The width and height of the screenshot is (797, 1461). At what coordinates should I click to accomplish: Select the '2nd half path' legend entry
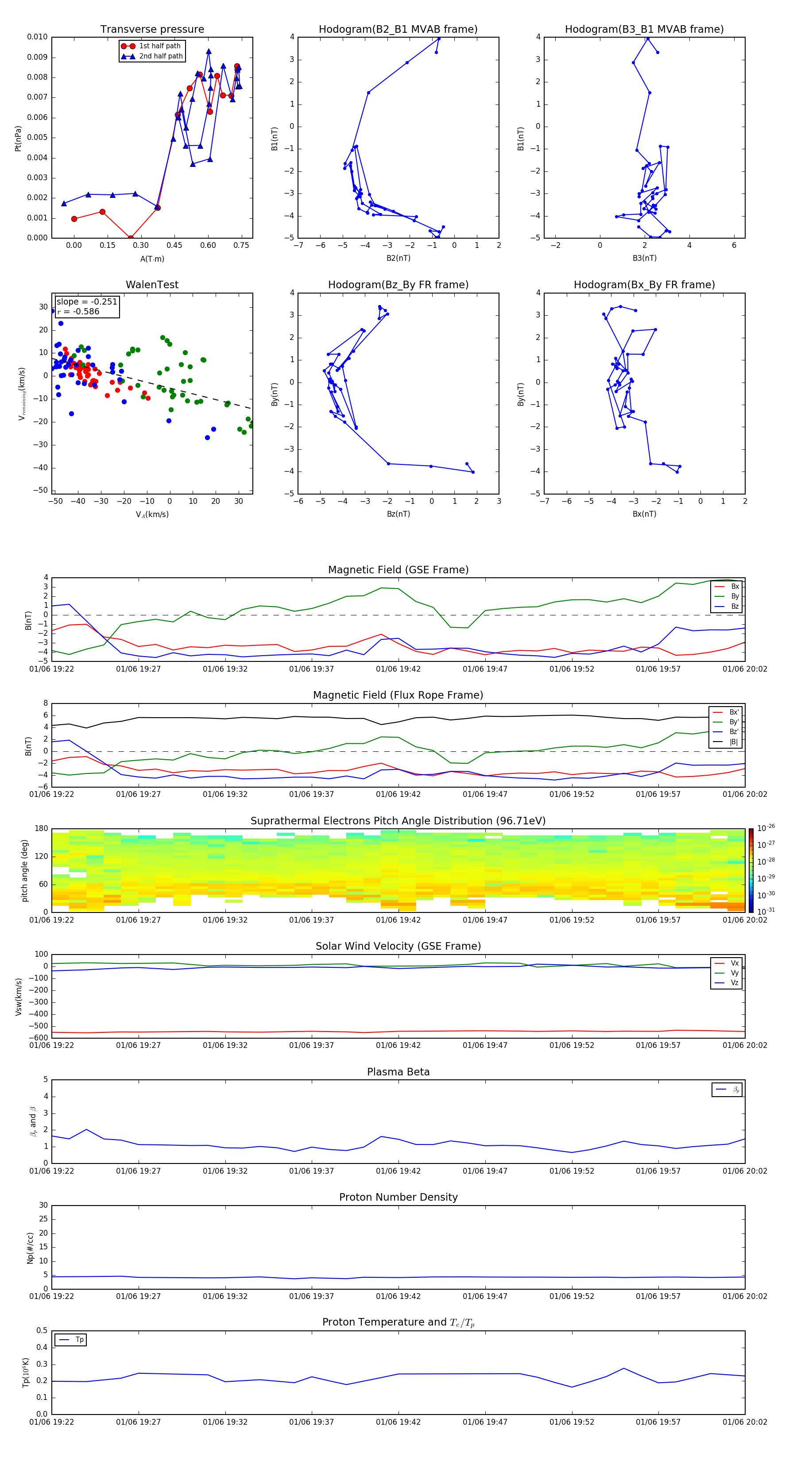151,56
